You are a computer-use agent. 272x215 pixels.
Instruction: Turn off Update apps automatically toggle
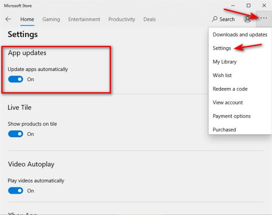[15, 79]
